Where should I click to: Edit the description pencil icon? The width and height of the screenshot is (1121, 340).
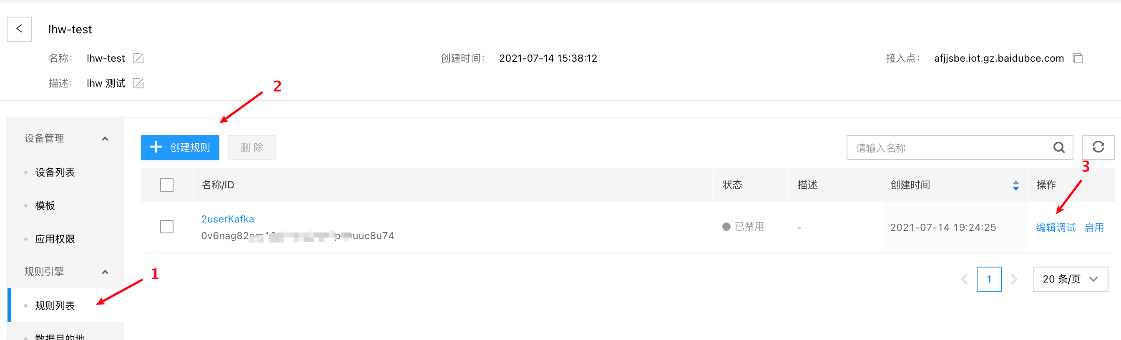click(x=138, y=83)
